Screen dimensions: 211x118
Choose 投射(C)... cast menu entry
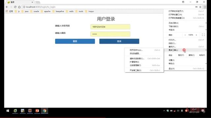pos(185,43)
